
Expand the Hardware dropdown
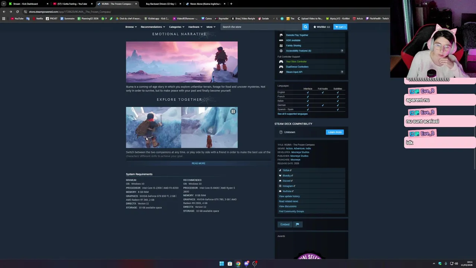tap(195, 27)
